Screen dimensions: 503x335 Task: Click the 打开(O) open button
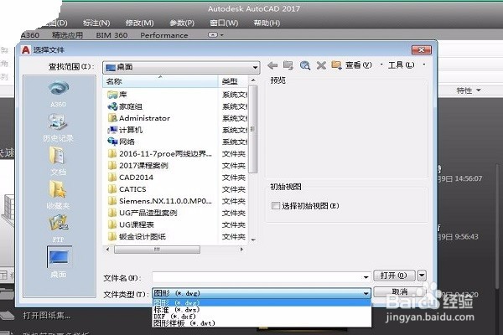coord(394,276)
